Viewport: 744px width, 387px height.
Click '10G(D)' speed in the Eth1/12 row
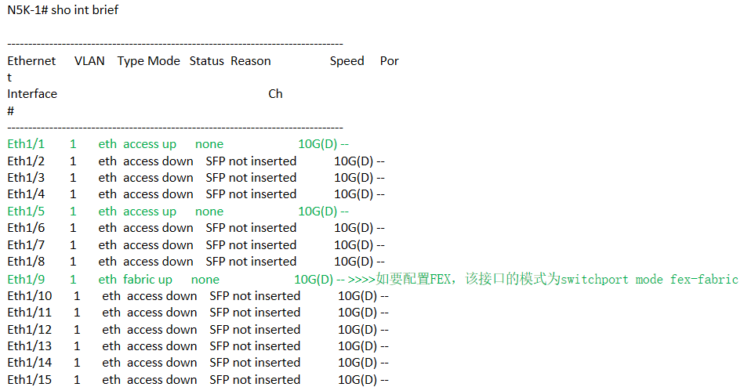click(357, 330)
